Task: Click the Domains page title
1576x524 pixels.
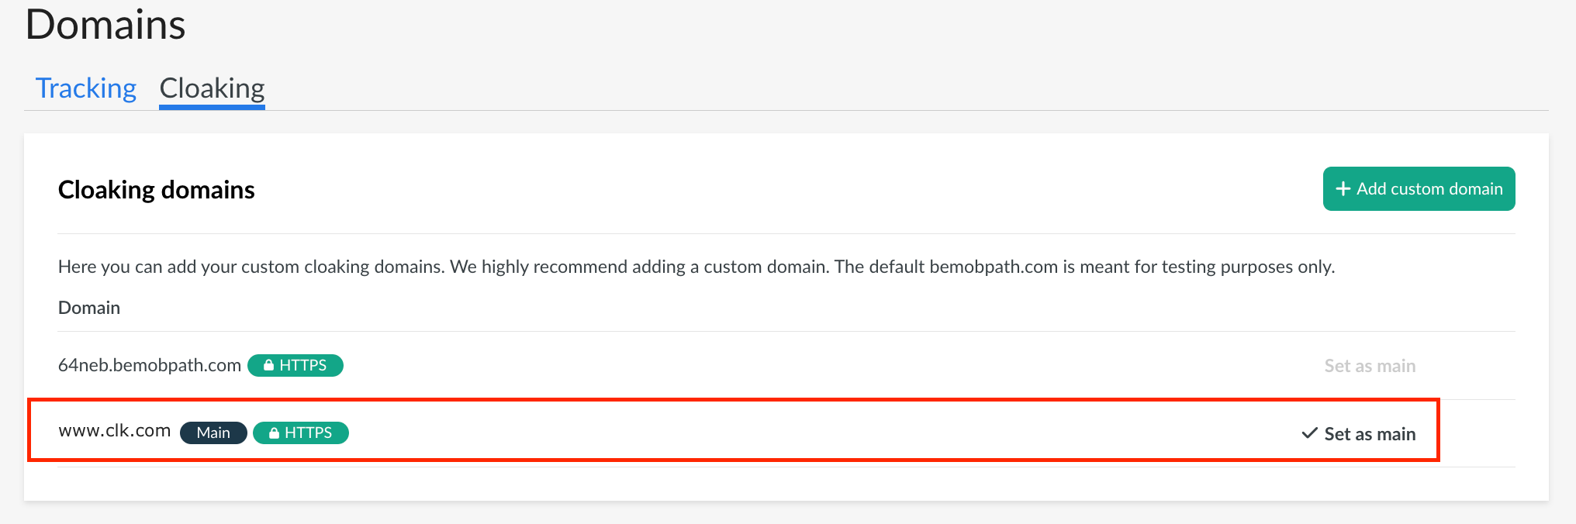Action: coord(105,25)
